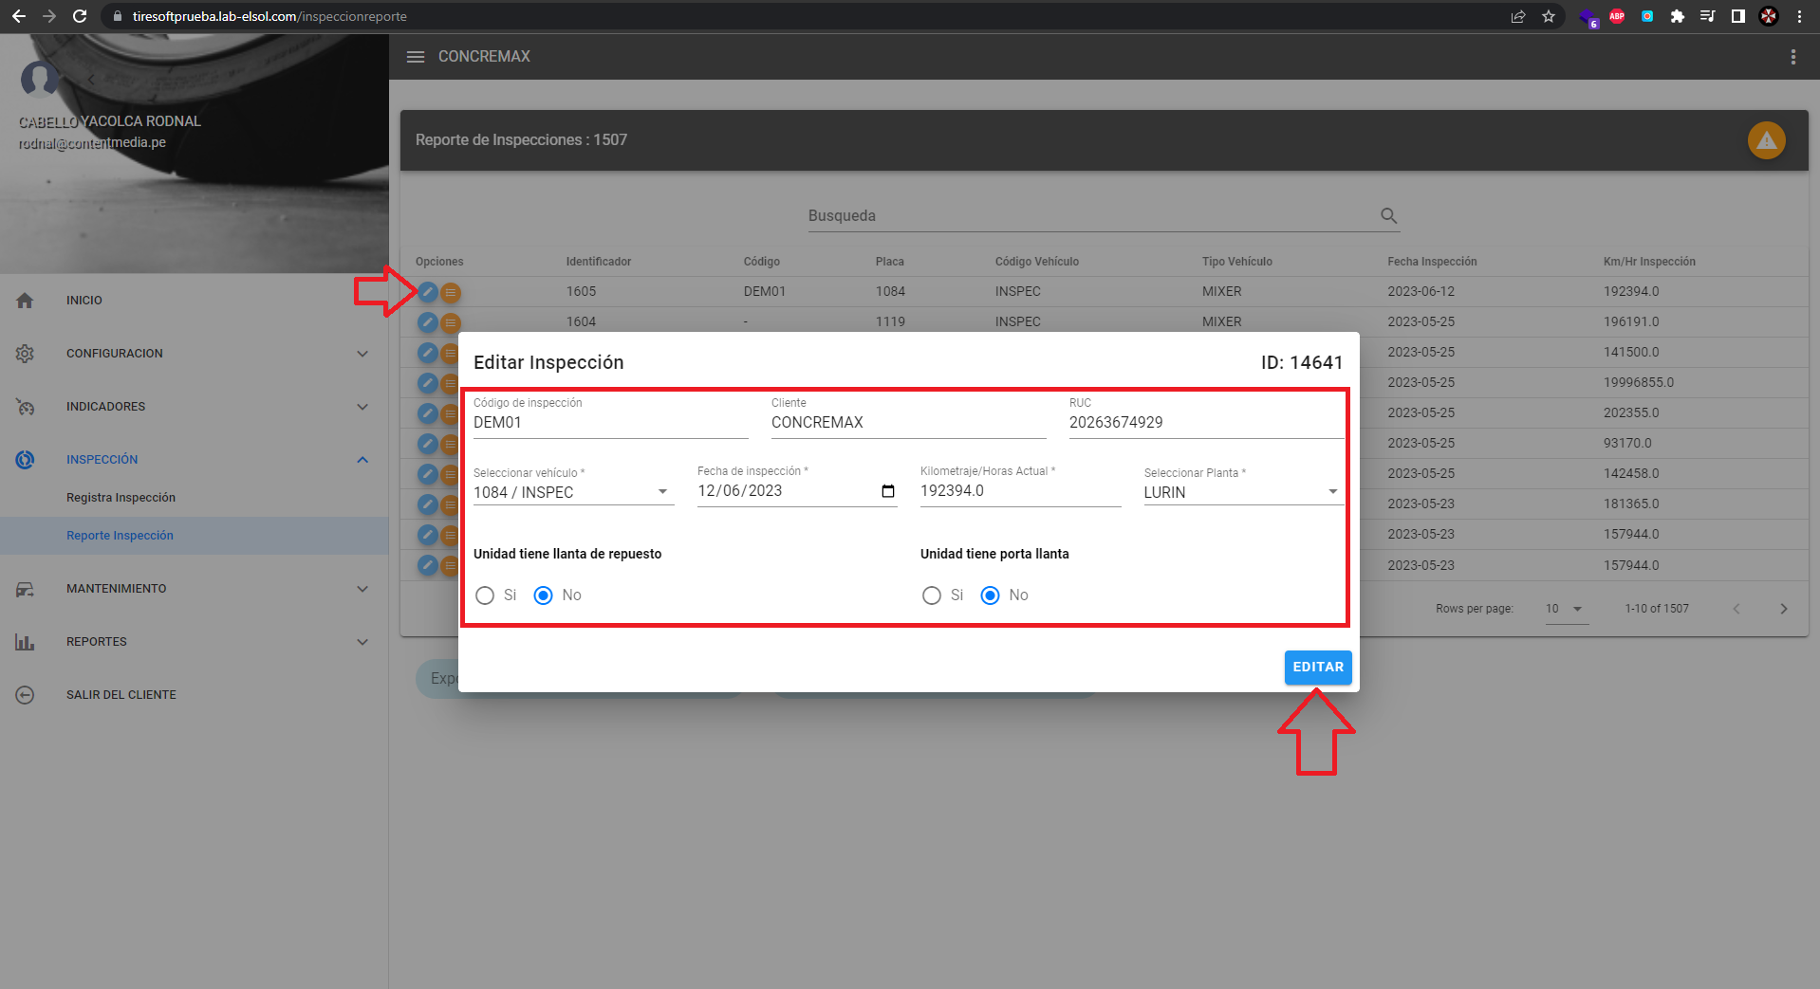Open the Seleccionar vehículo dropdown
Image resolution: width=1820 pixels, height=989 pixels.
[x=573, y=492]
